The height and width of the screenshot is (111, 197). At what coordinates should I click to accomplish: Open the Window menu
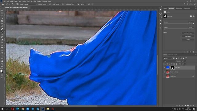point(45,1)
